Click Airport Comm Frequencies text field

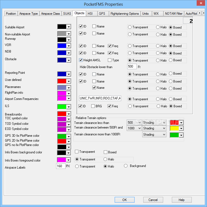pyautogui.click(x=100, y=98)
